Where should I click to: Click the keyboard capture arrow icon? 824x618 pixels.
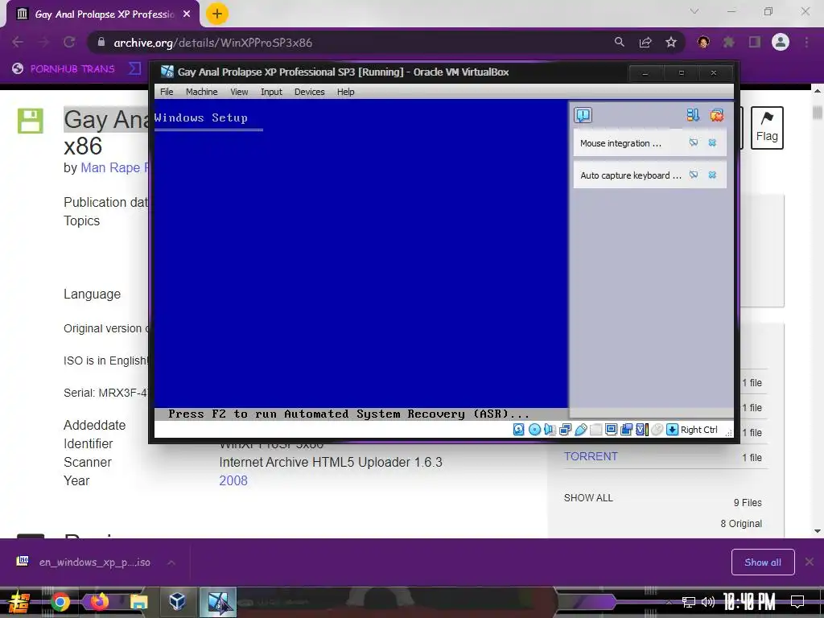pos(672,430)
